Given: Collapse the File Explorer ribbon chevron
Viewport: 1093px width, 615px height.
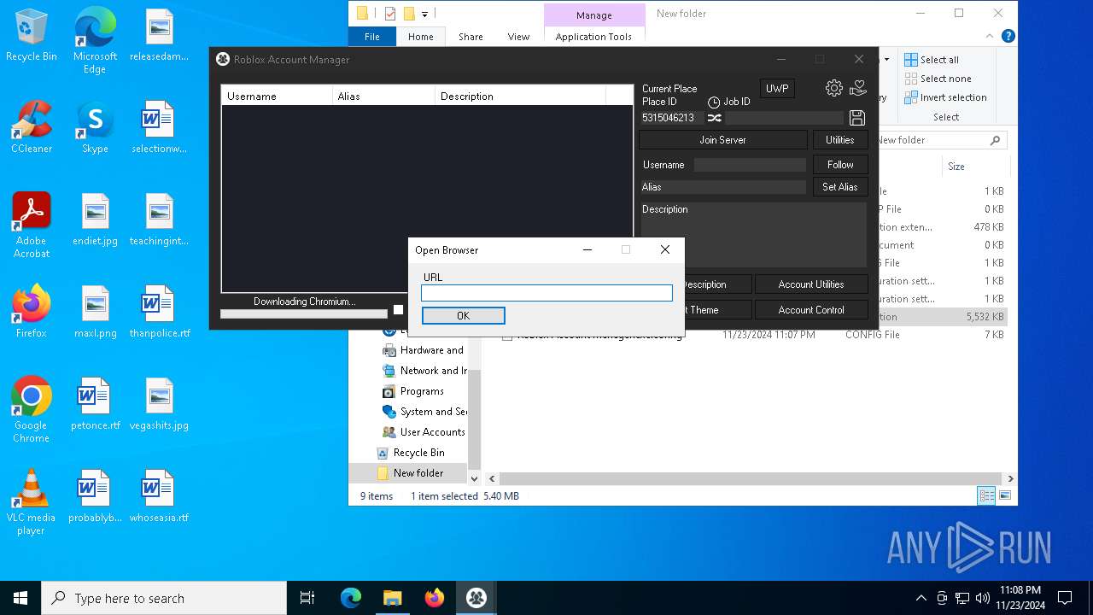Looking at the screenshot, I should (x=991, y=37).
